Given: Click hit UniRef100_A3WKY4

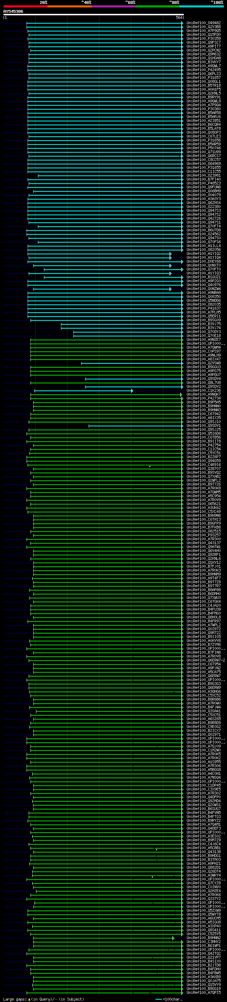Looking at the screenshot, I should (x=203, y=875).
